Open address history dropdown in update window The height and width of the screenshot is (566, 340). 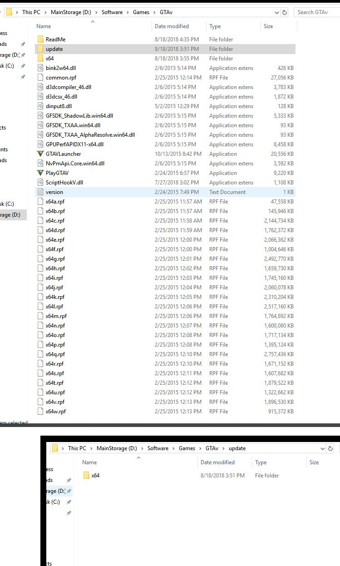coord(323,448)
